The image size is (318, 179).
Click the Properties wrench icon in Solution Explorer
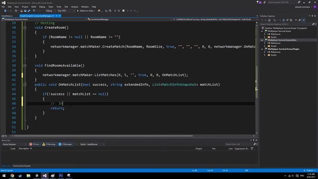[300, 20]
